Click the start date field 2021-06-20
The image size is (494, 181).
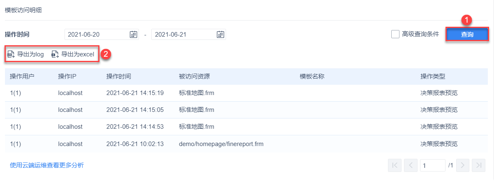[x=97, y=35]
